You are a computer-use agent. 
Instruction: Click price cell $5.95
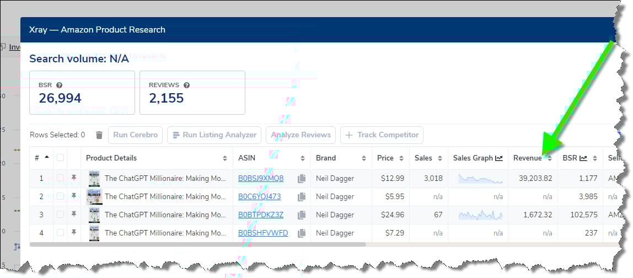tap(394, 197)
